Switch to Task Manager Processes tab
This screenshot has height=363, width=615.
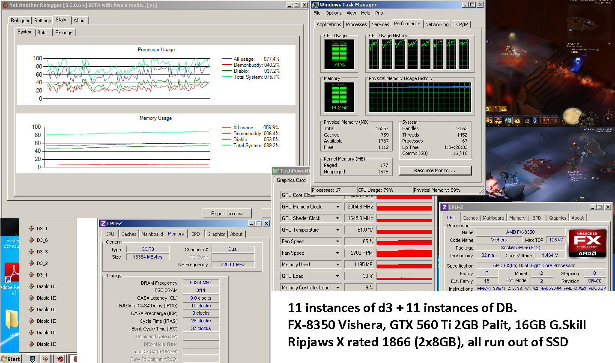coord(356,24)
